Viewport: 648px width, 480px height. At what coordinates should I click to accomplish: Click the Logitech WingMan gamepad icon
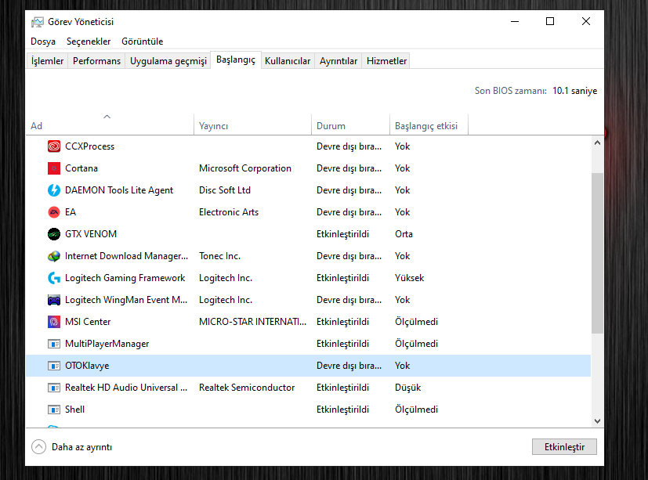(x=54, y=300)
